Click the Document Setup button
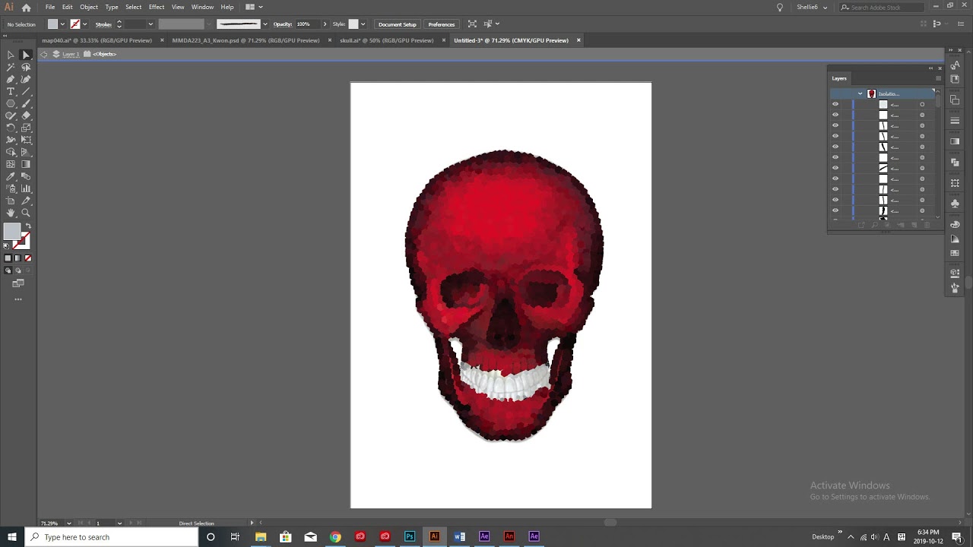The image size is (973, 547). coord(398,24)
